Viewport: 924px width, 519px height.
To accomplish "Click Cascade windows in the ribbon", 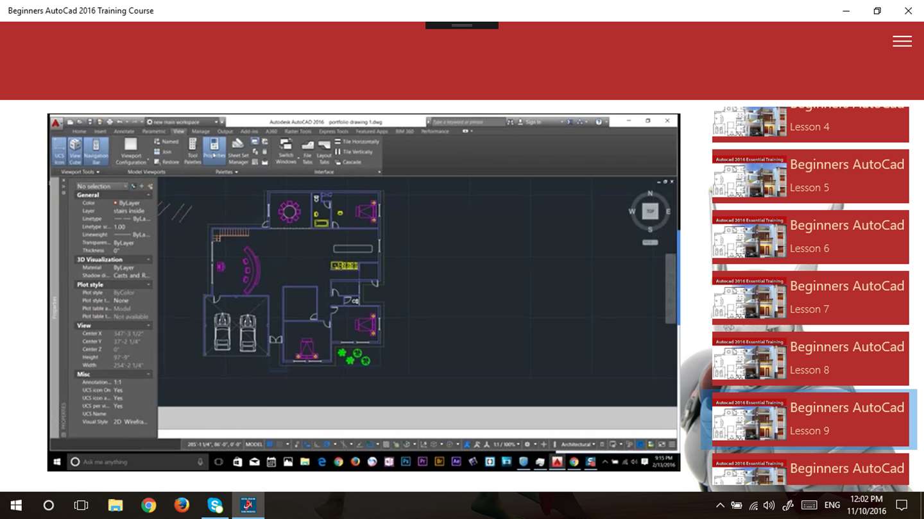I will pos(348,162).
